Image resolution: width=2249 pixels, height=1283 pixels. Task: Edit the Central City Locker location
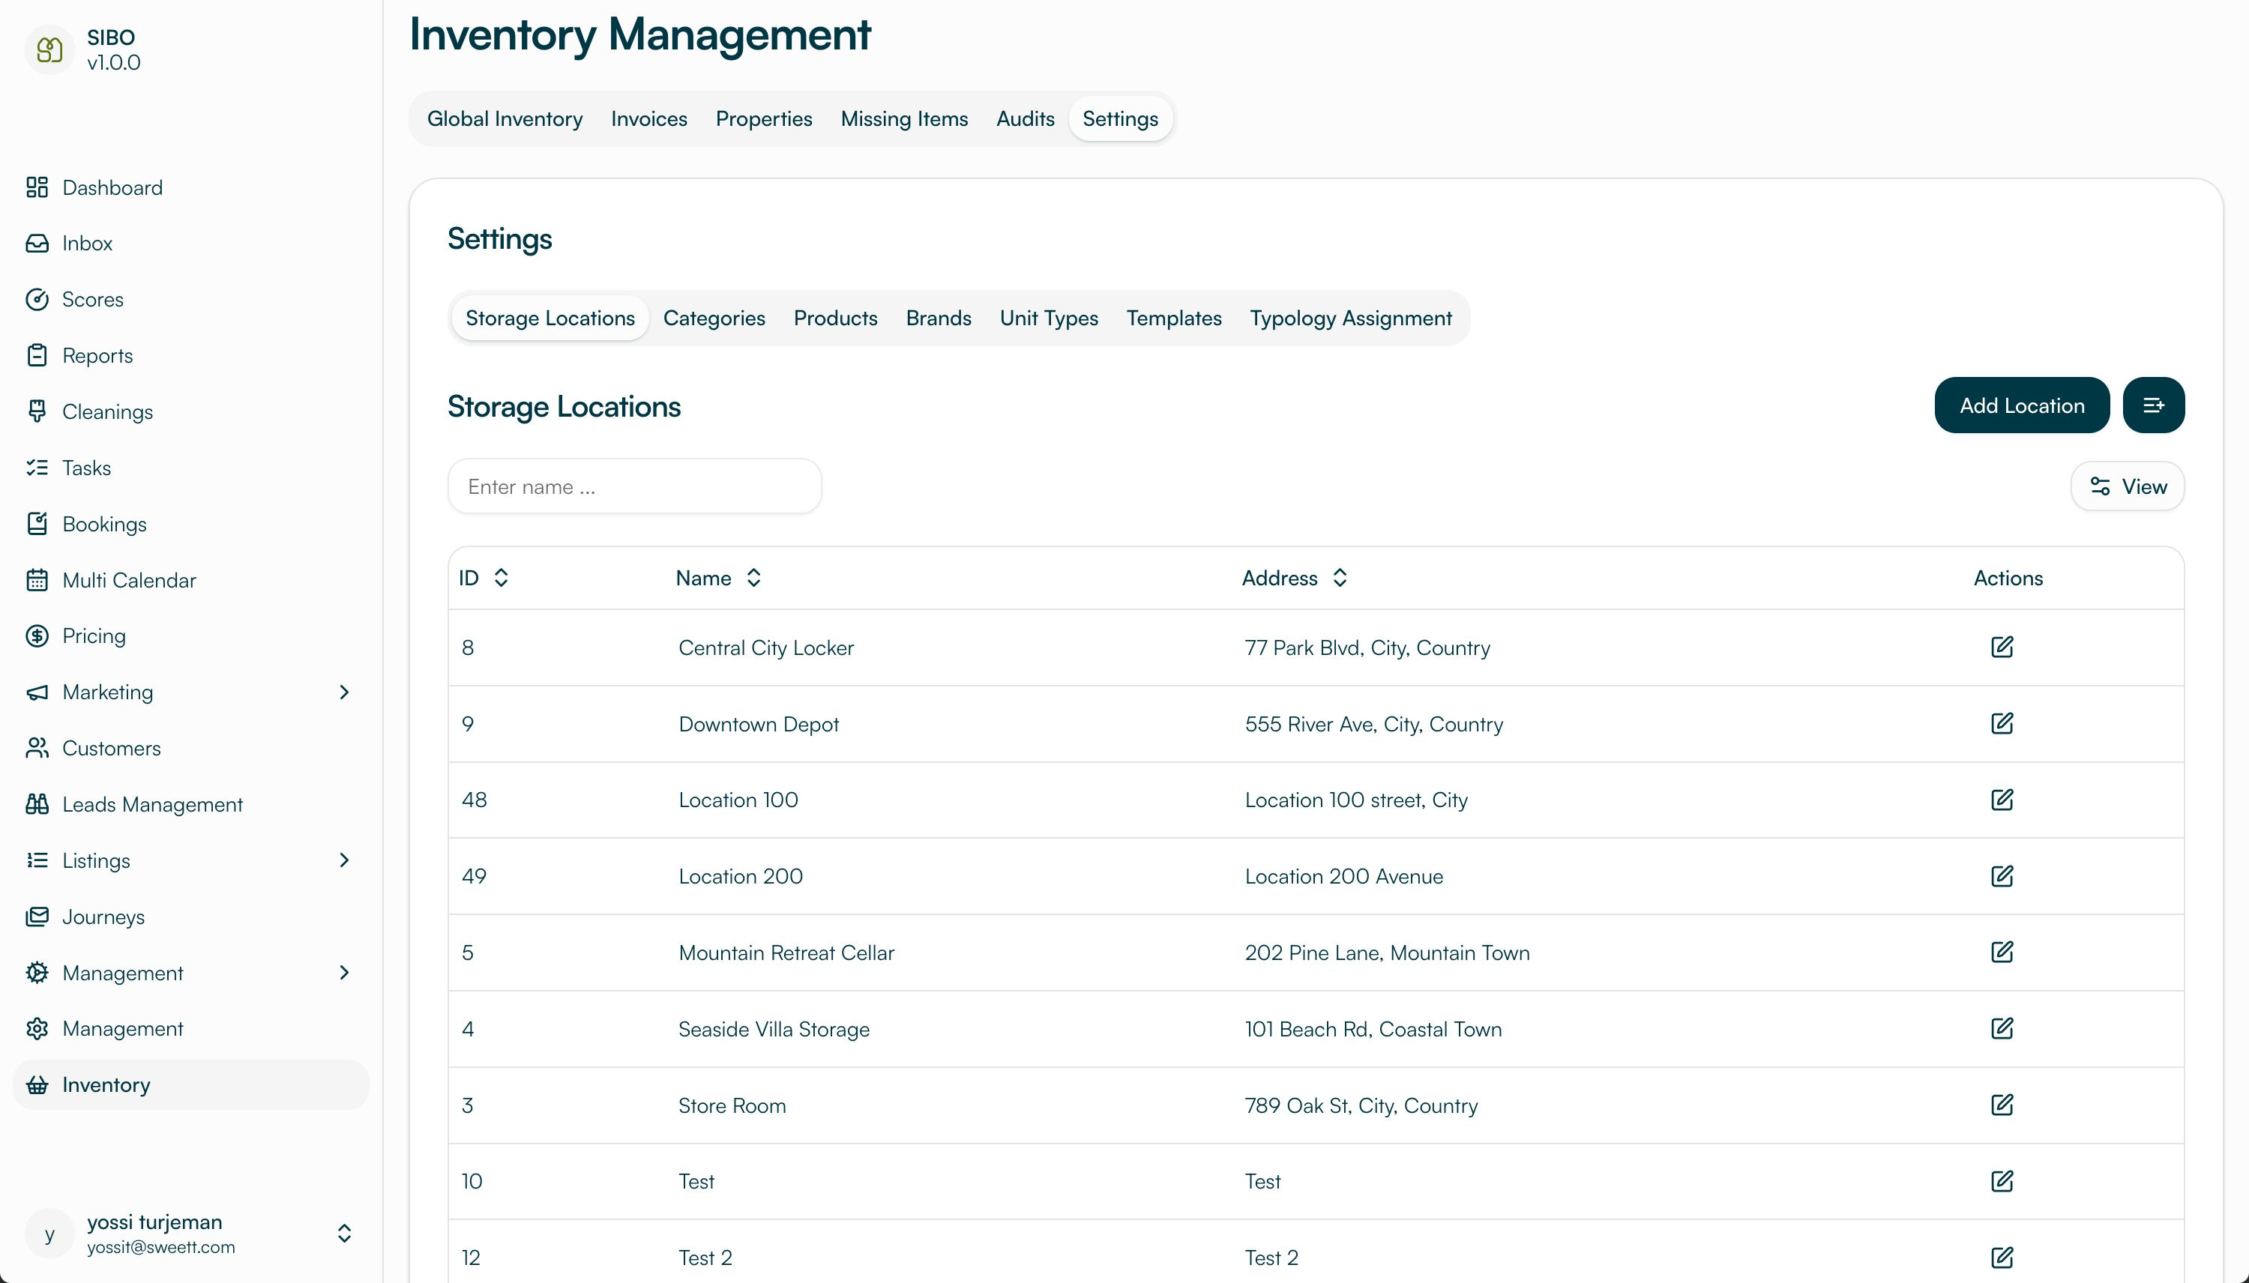coord(2002,647)
